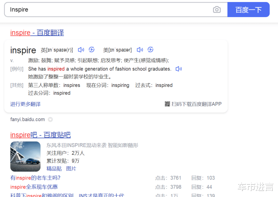Screen dimensions: 278x197
Task: Click the QR code icon for 百度翻译APP
Action: pos(167,104)
